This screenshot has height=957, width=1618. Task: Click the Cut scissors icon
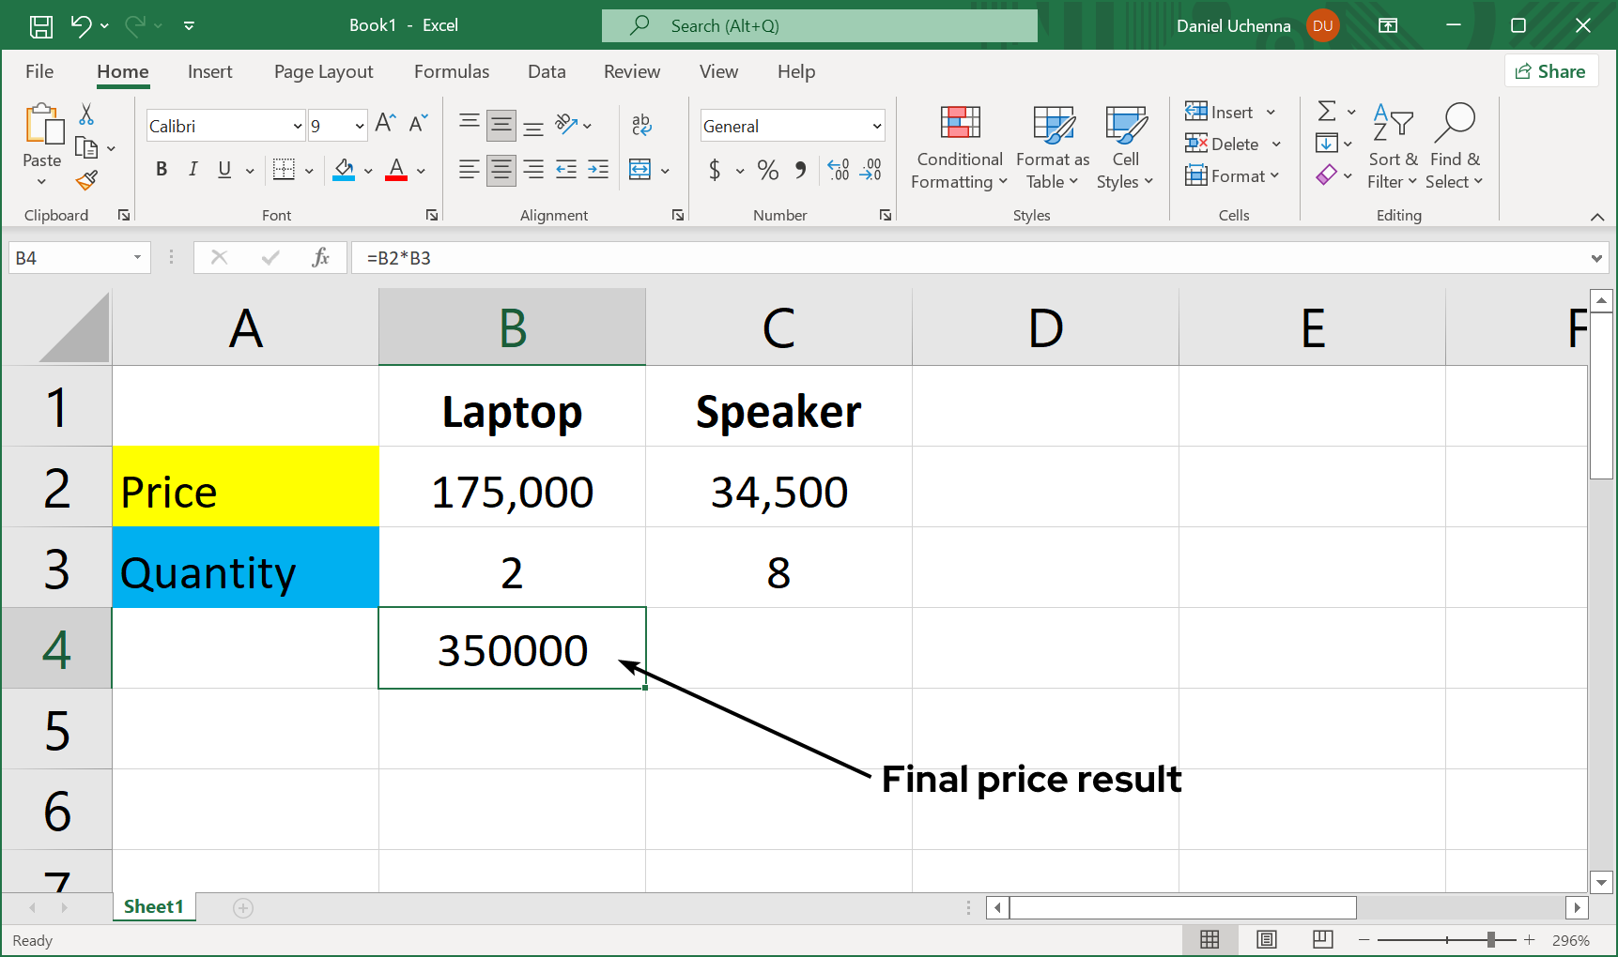86,114
